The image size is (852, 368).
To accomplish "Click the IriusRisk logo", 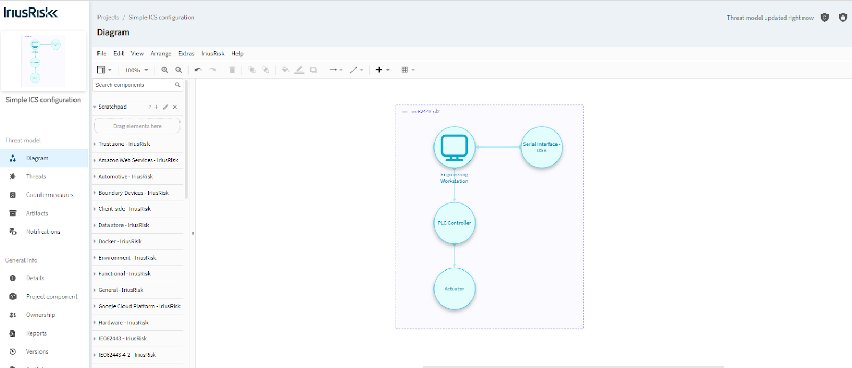I will coord(31,12).
